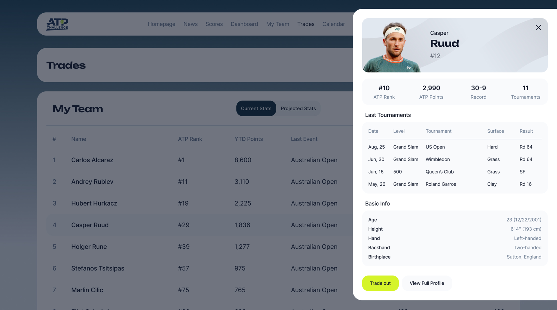This screenshot has height=310, width=557.
Task: Open the US Open tournament row
Action: click(x=435, y=147)
